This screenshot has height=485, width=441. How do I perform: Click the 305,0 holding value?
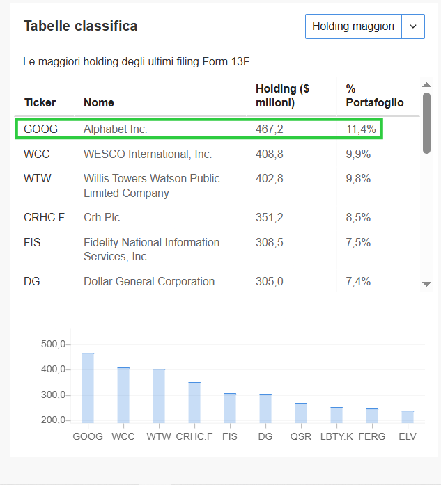point(270,282)
